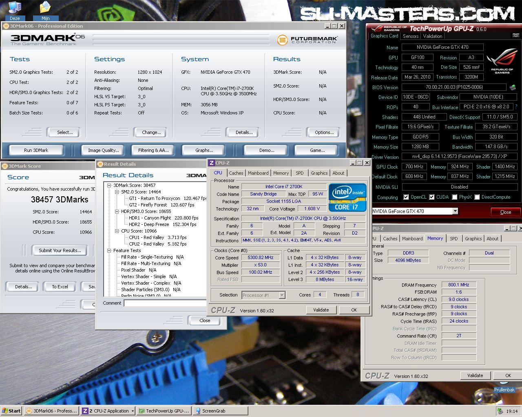
Task: Click the 3DMark06 taskbar button
Action: pos(51,411)
